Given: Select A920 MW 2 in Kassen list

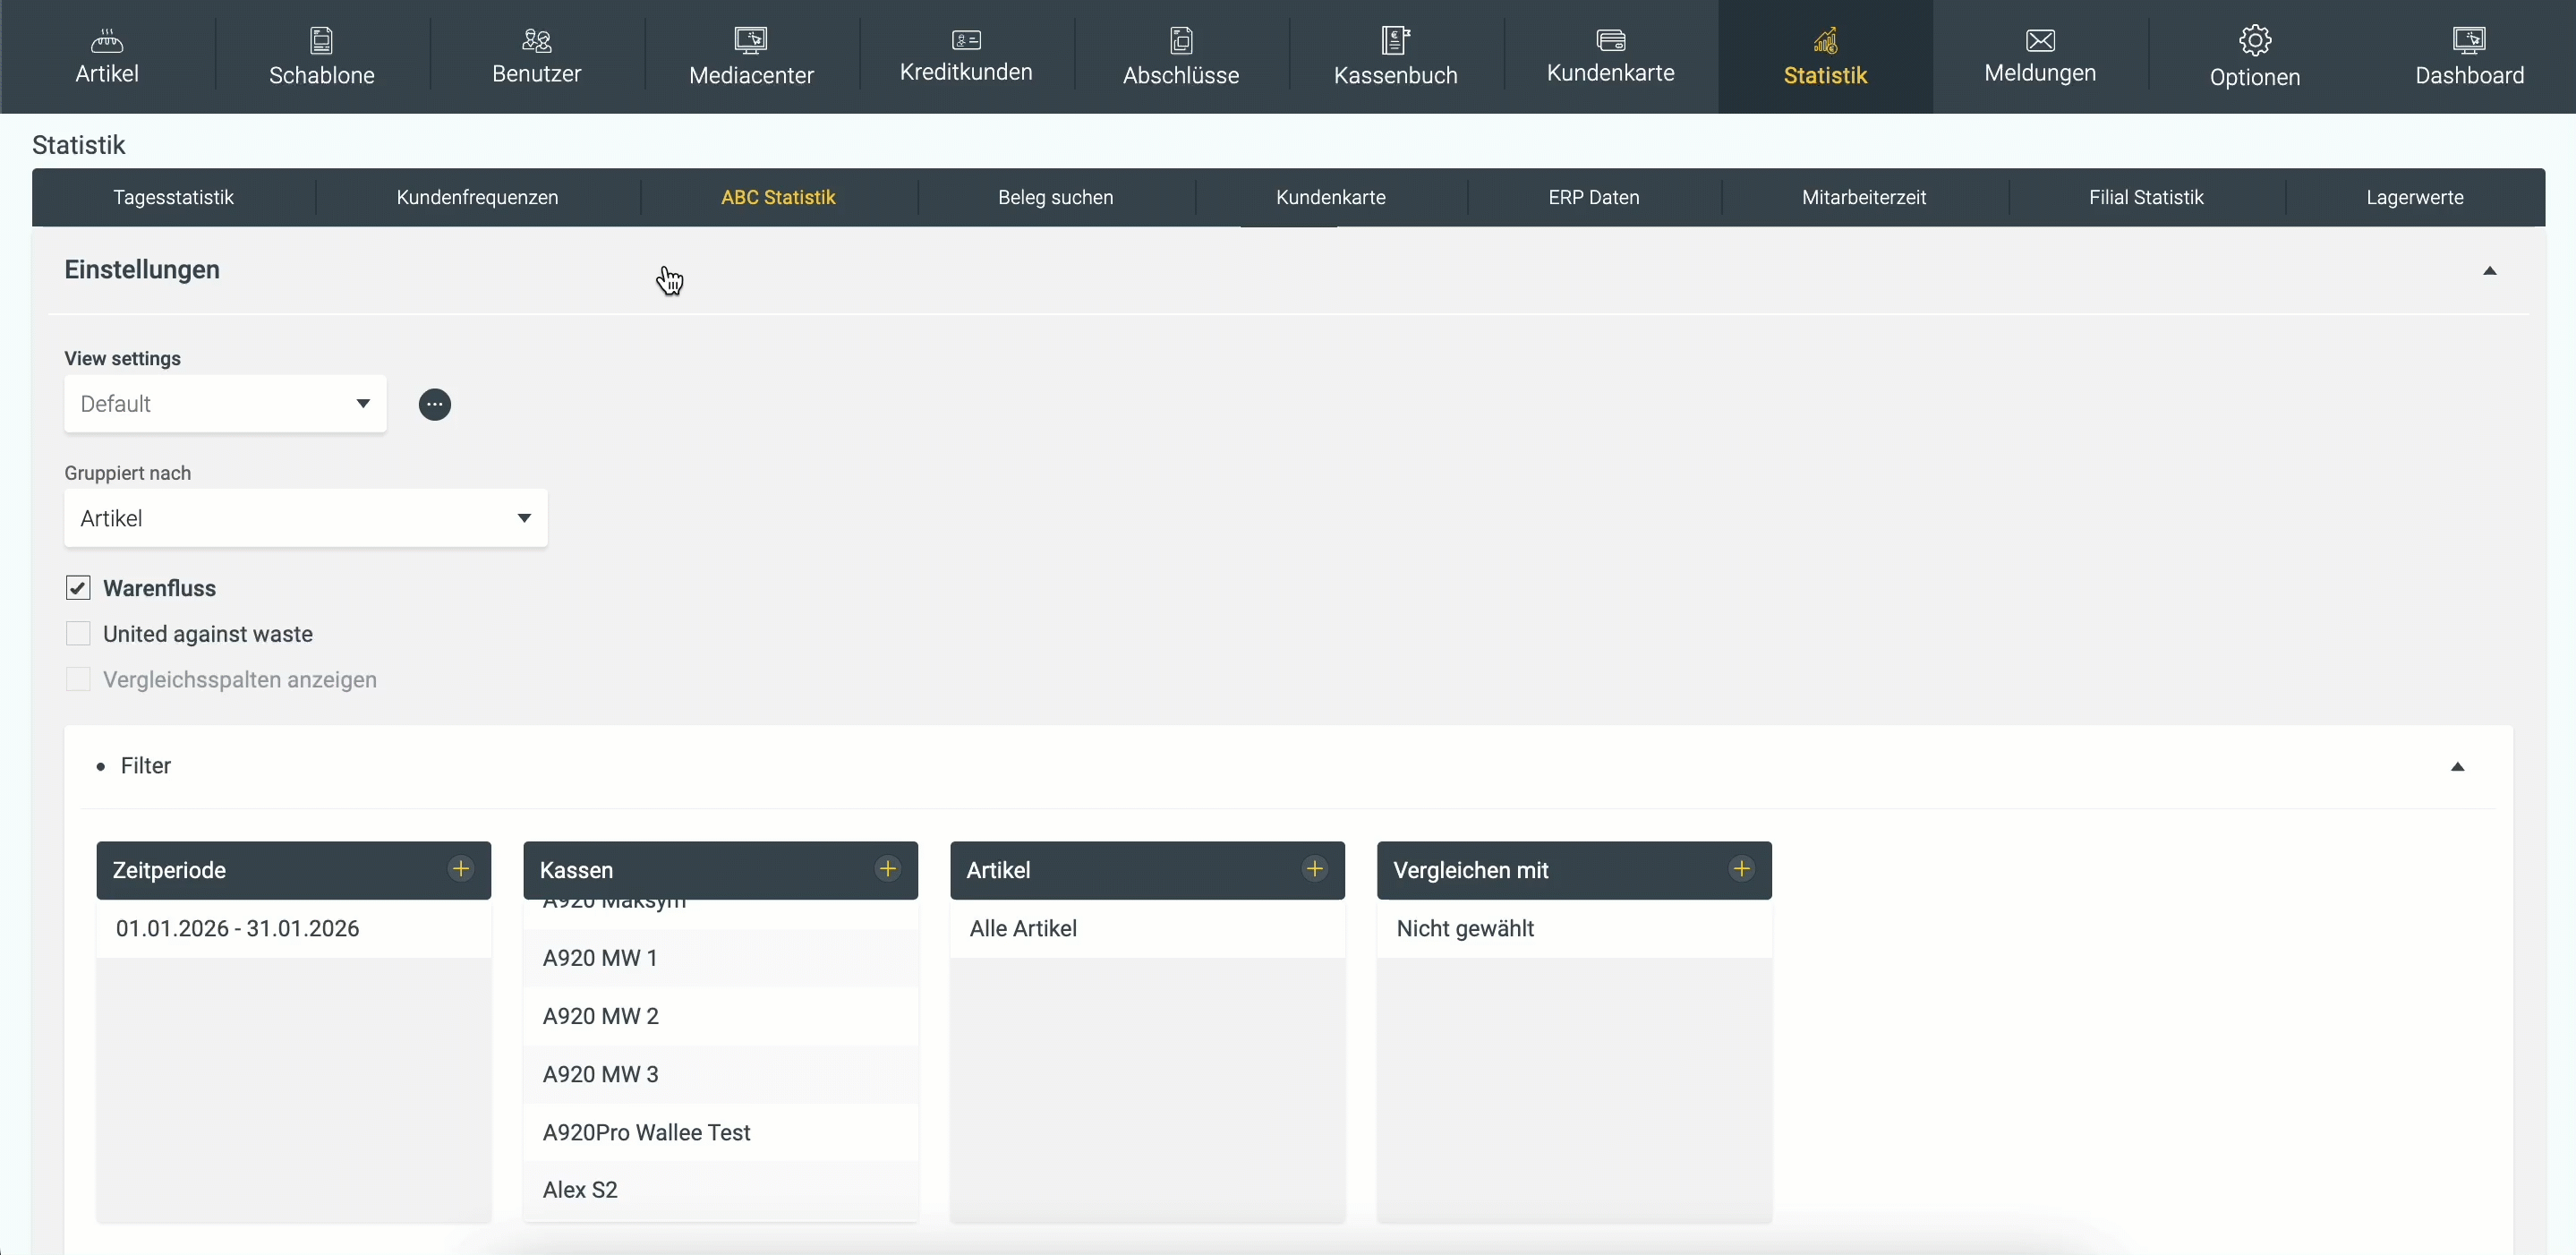Looking at the screenshot, I should [601, 1016].
